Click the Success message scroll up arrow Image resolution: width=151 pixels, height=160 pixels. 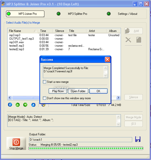pos(105,68)
